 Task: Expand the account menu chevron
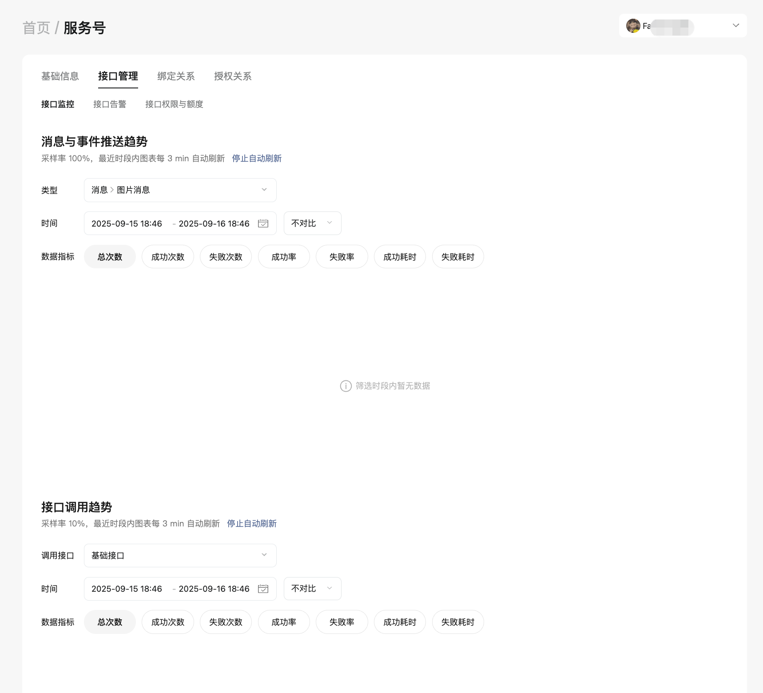click(x=735, y=25)
